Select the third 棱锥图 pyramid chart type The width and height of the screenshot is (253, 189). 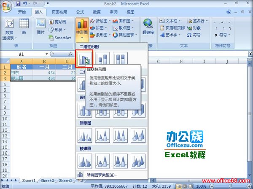120,161
